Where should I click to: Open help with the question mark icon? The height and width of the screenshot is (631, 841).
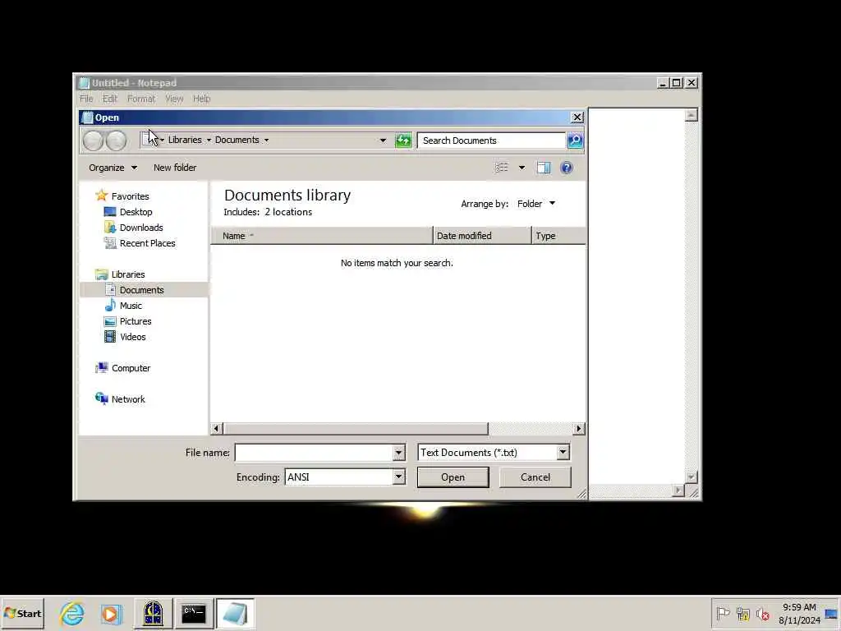pos(567,168)
